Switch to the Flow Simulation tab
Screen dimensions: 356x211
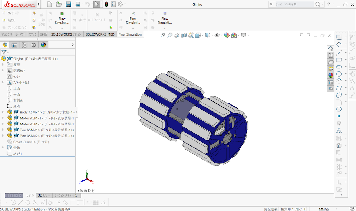point(130,34)
